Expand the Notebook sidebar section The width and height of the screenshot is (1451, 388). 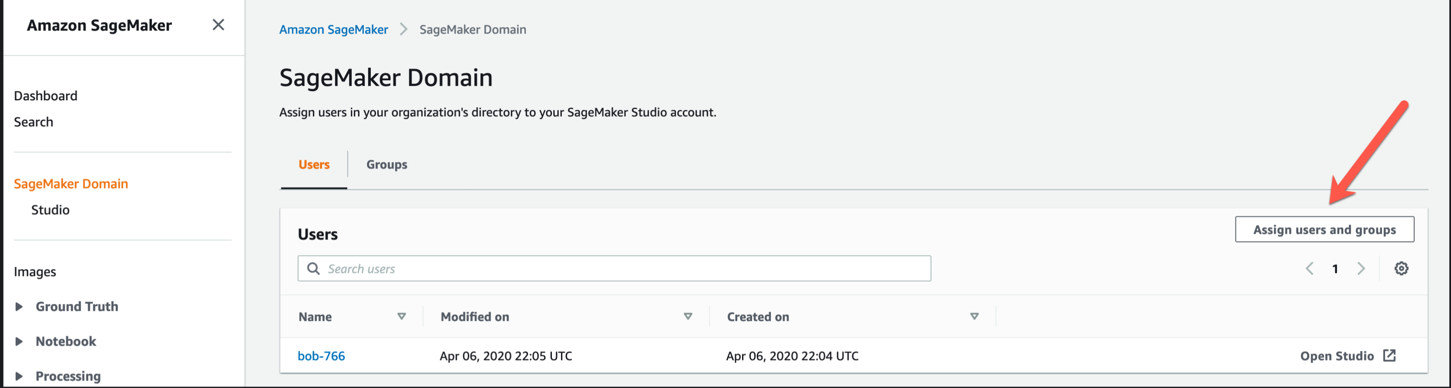click(x=19, y=341)
